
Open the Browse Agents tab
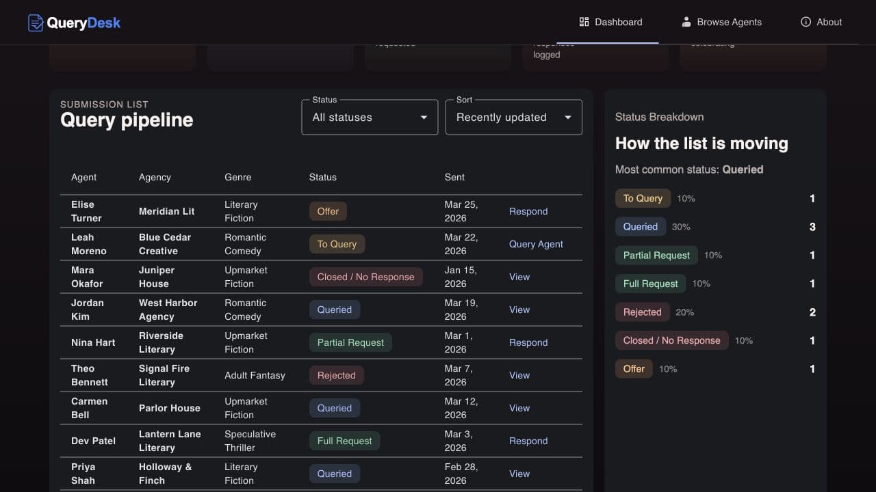pyautogui.click(x=721, y=22)
